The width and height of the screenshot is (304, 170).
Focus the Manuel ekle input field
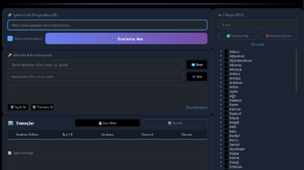pos(95,77)
